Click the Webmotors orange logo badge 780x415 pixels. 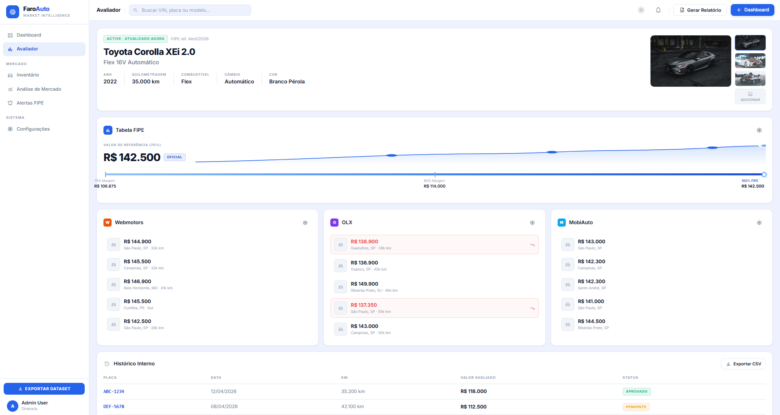(108, 223)
